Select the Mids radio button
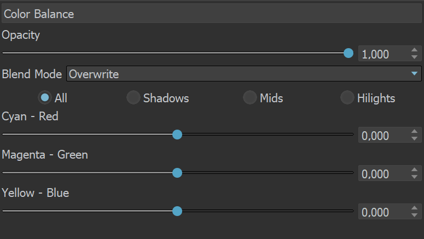The image size is (424, 239). [250, 97]
